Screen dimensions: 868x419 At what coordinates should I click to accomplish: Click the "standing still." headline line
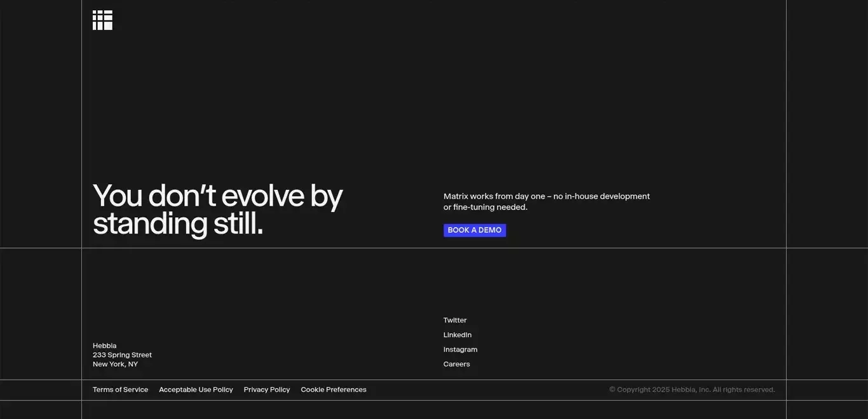pos(177,223)
